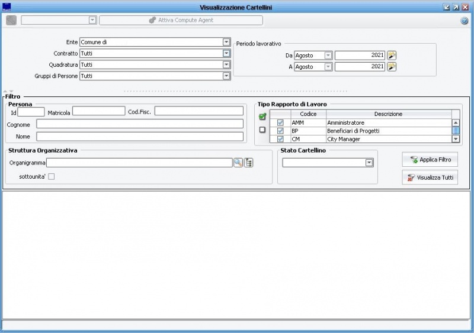Viewport: 474px width, 333px height.
Task: Click the green select-all icon in Tipo Rapporto
Action: tap(262, 117)
